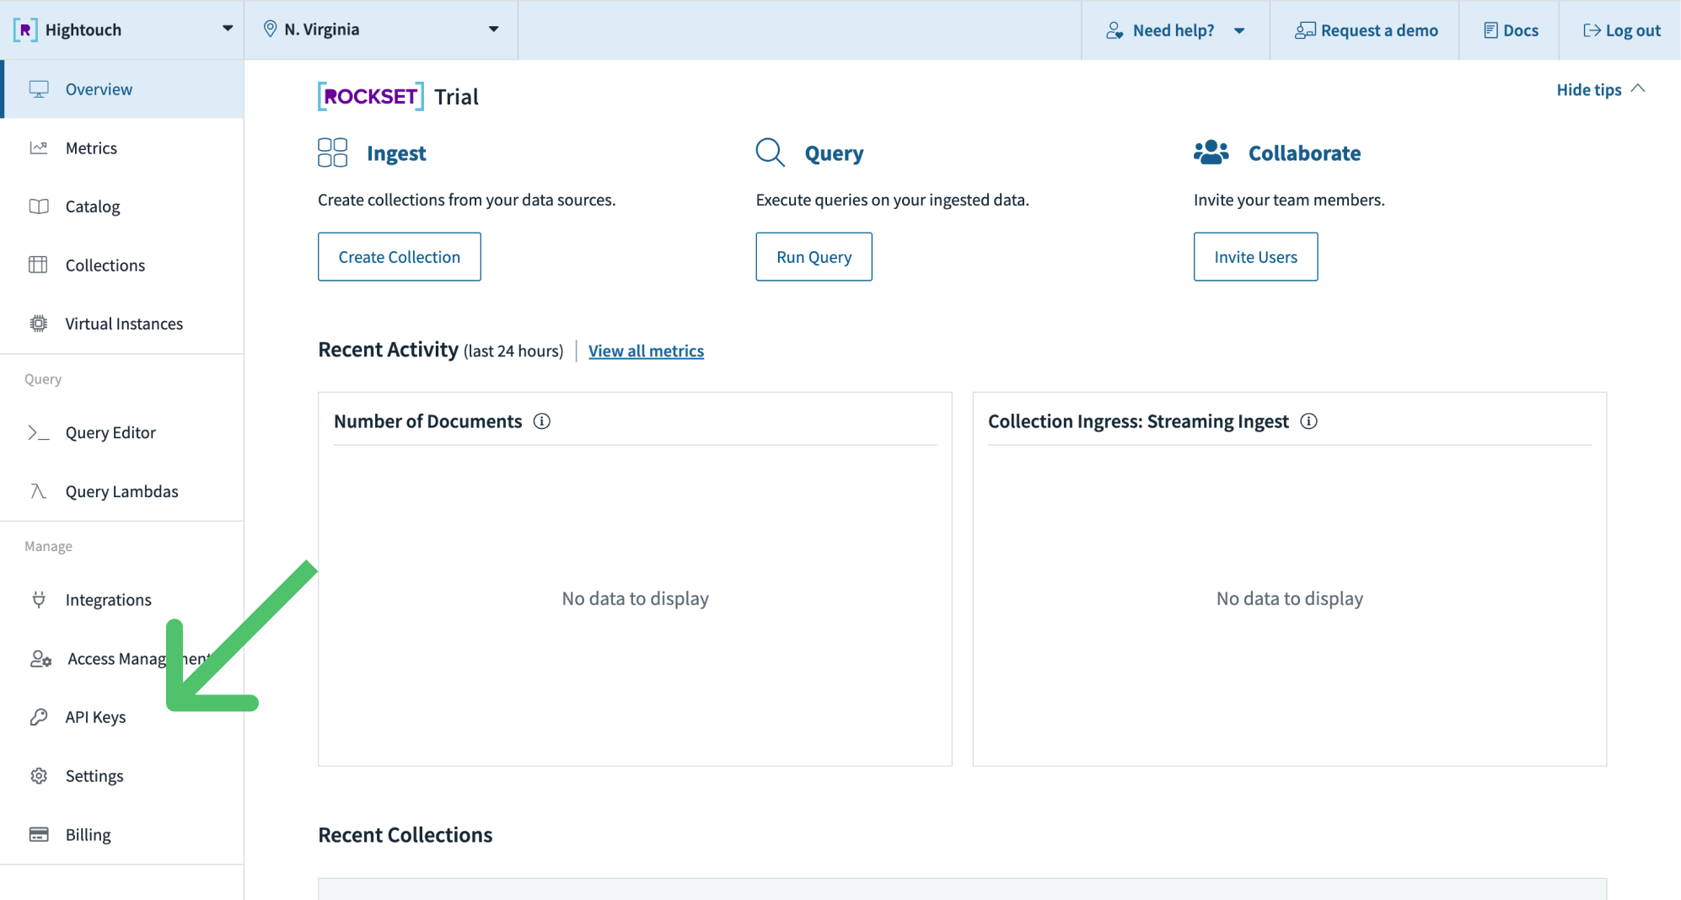The image size is (1681, 900).
Task: Click the Query Editor prompt icon
Action: 39,433
